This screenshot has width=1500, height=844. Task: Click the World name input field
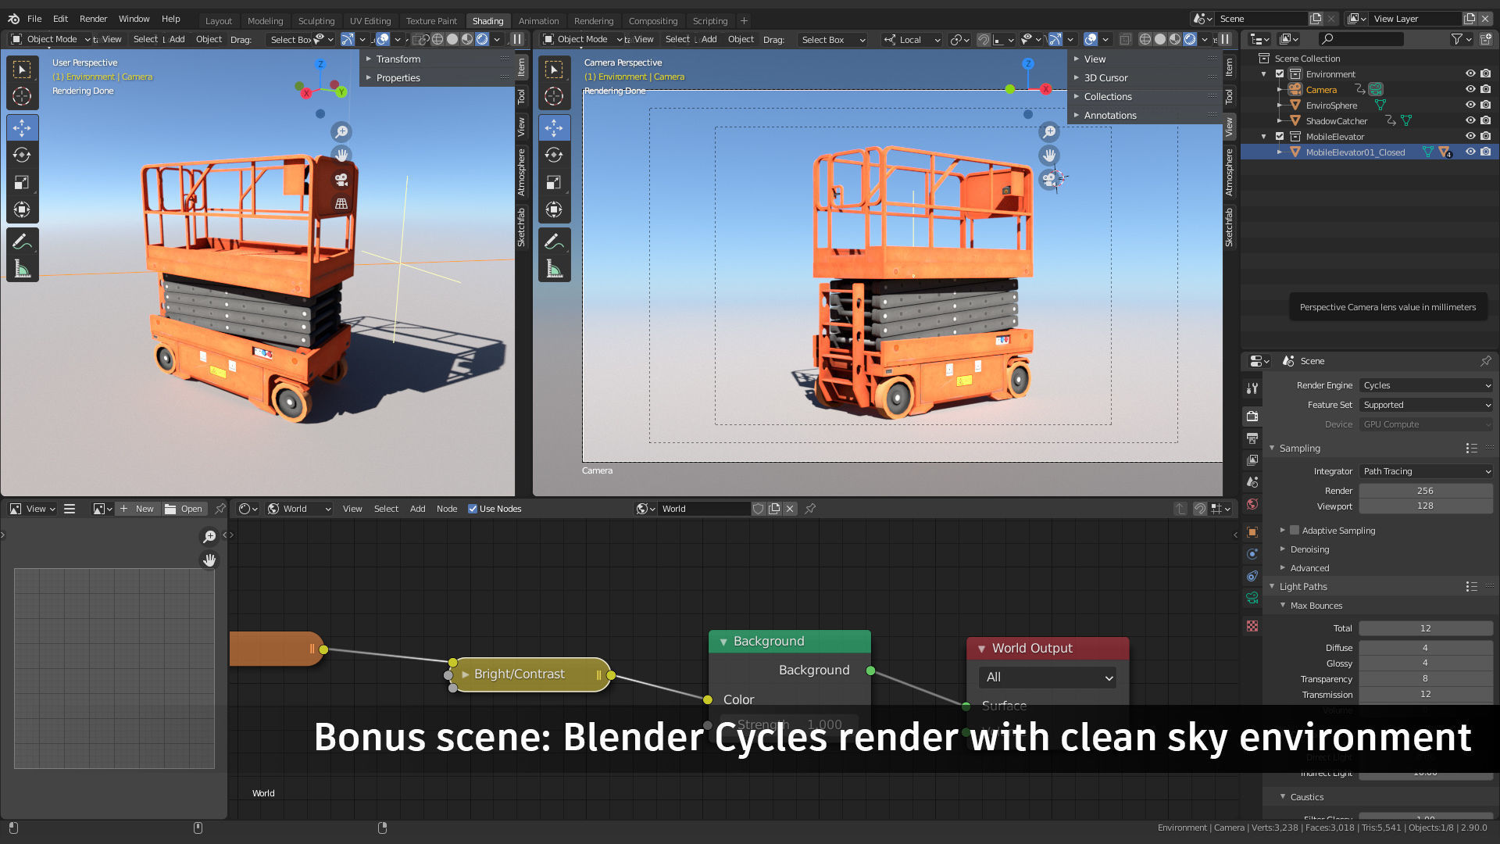[x=703, y=509]
